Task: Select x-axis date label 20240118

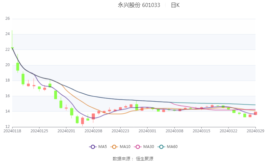Action: tap(12, 131)
